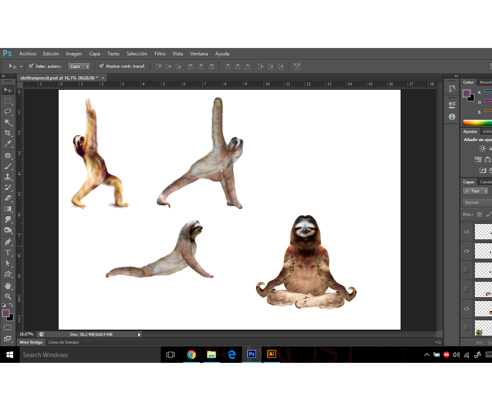Open the Tipo layer filter dropdown
Screen dimensions: 492x410
(476, 191)
